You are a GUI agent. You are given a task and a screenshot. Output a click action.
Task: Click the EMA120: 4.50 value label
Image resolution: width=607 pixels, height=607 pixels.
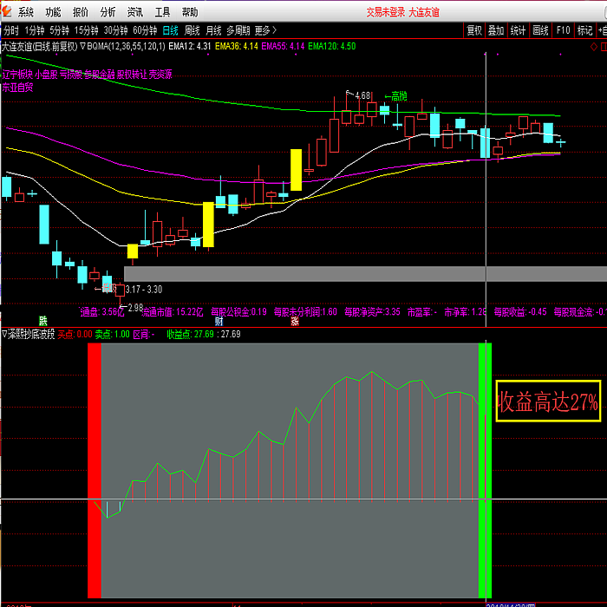pyautogui.click(x=332, y=47)
